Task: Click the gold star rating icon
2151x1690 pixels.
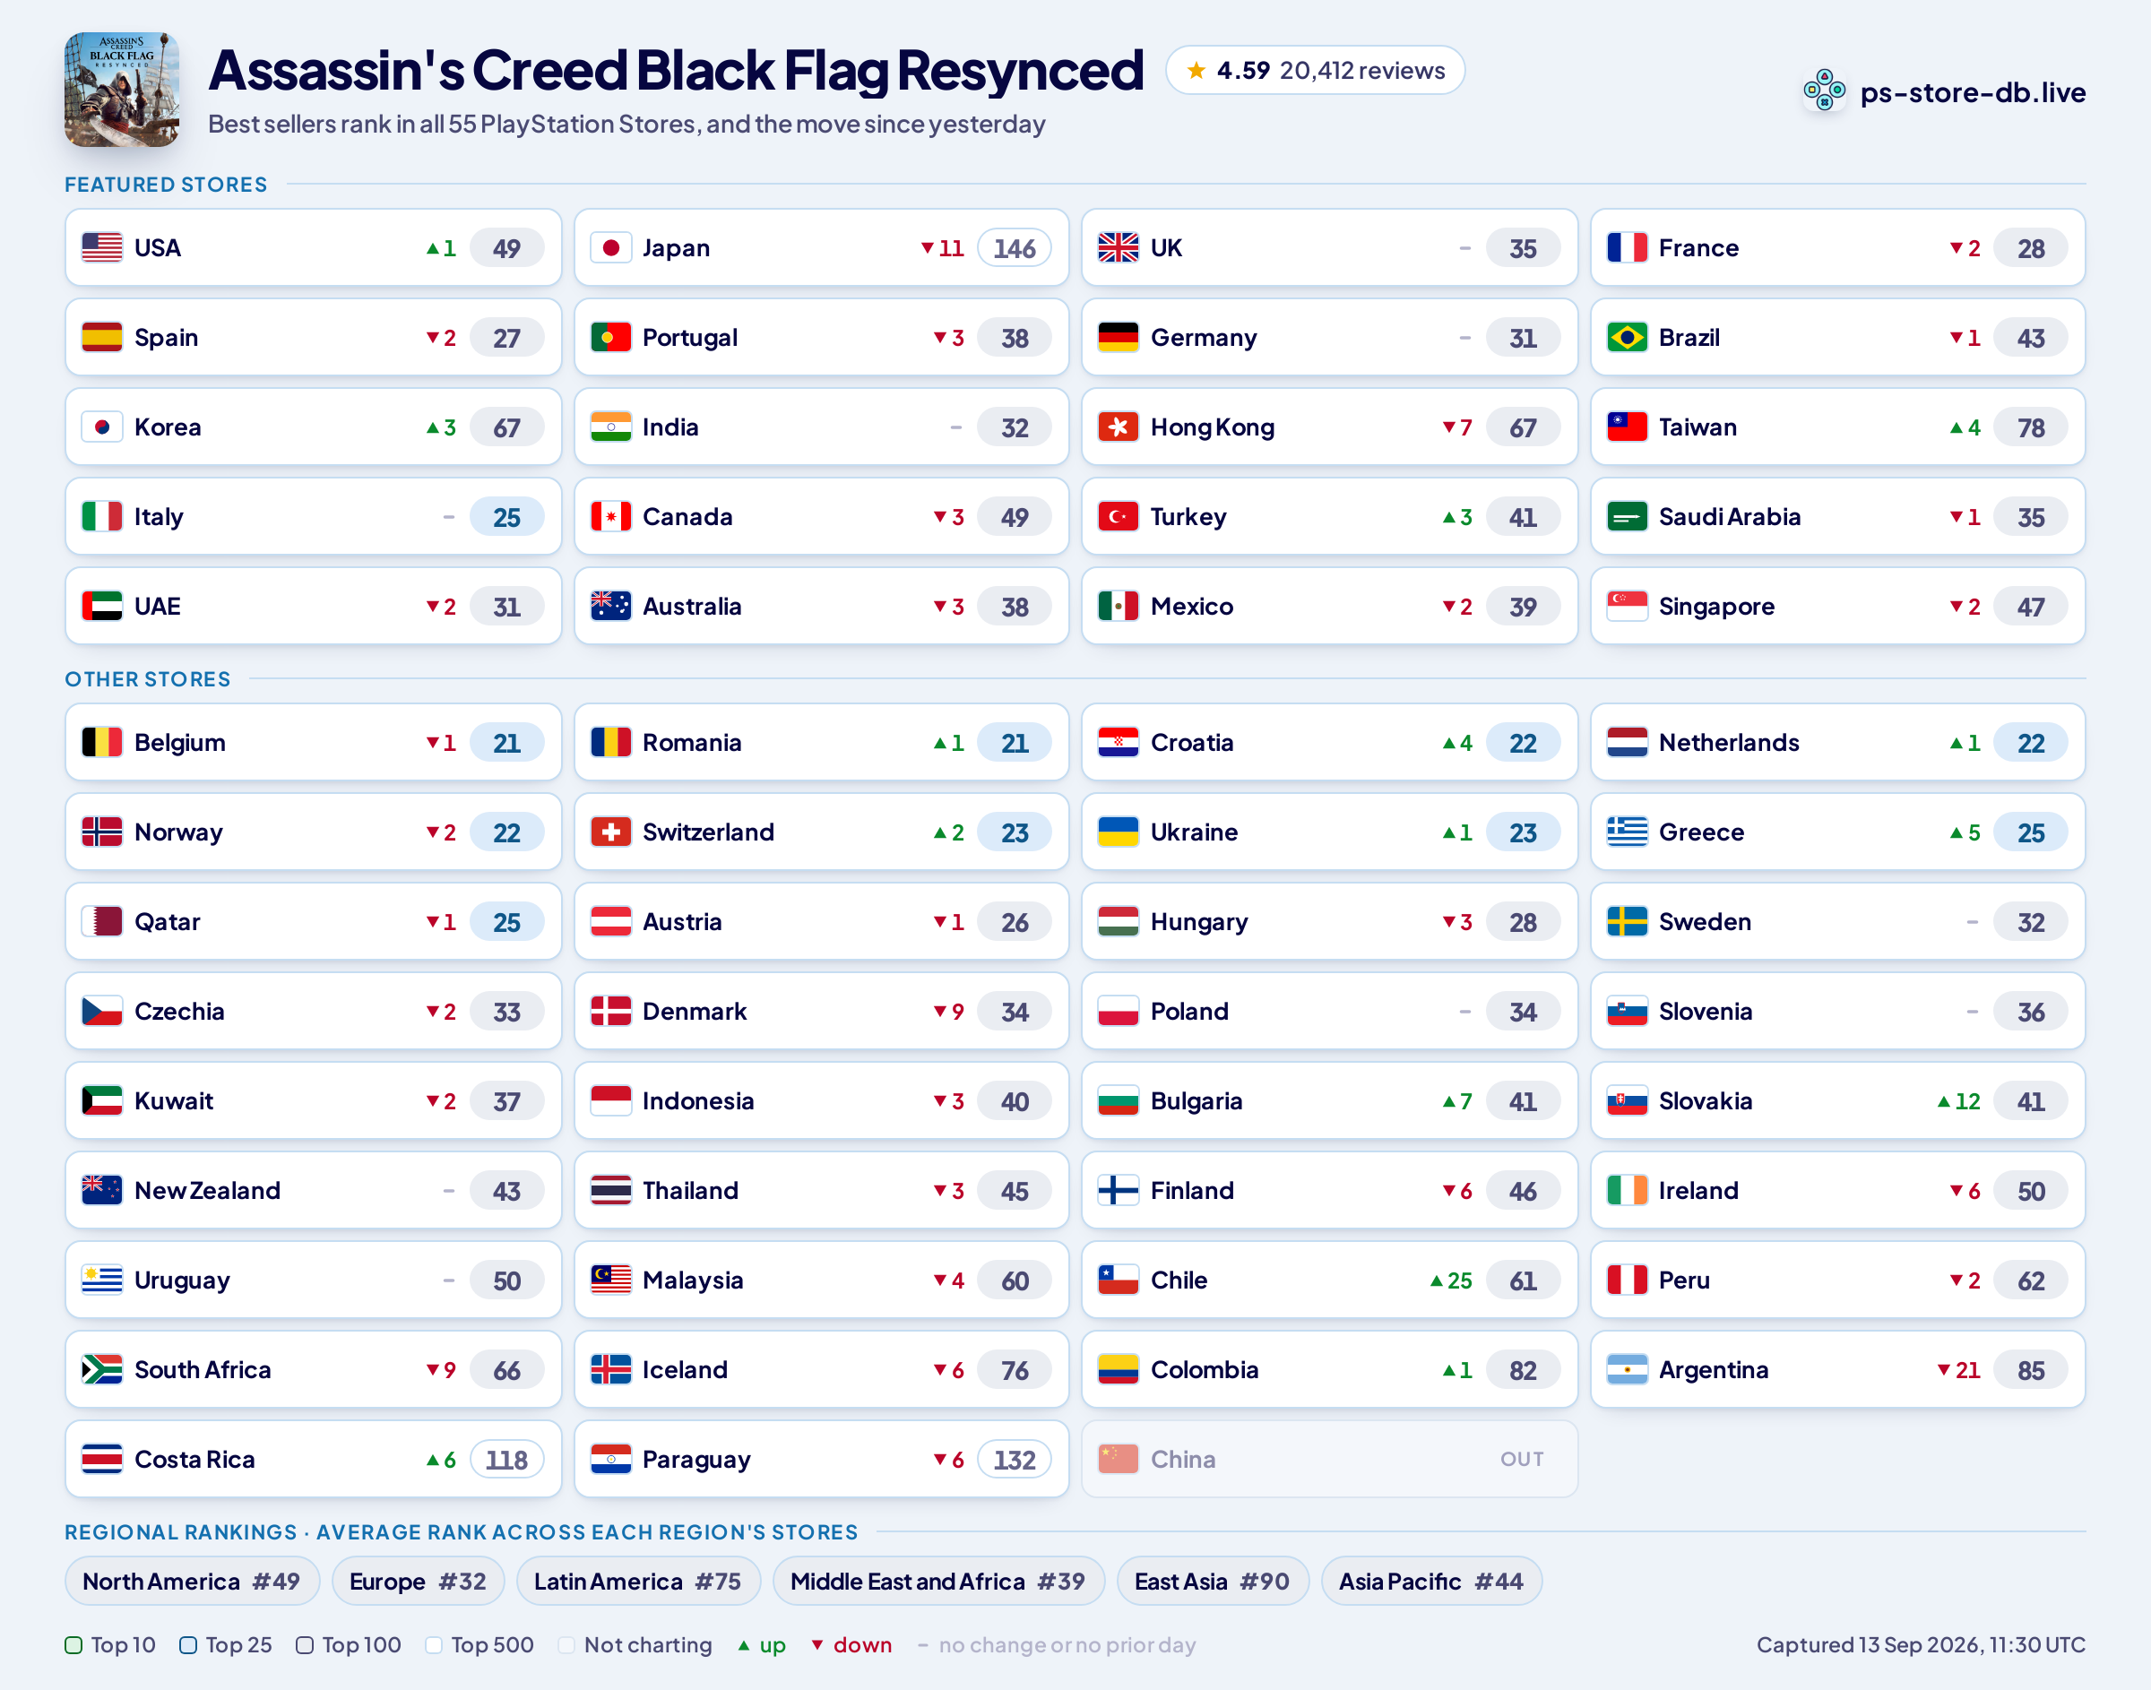Action: click(x=1196, y=70)
